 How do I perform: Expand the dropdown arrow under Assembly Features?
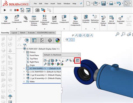(86, 29)
